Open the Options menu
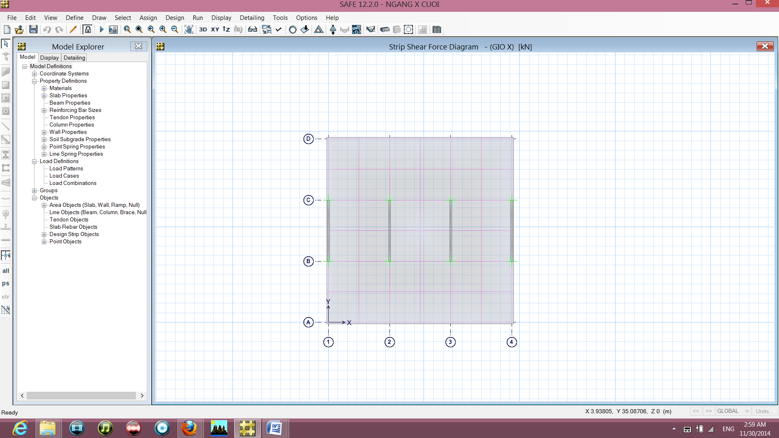The width and height of the screenshot is (779, 438). click(x=307, y=17)
